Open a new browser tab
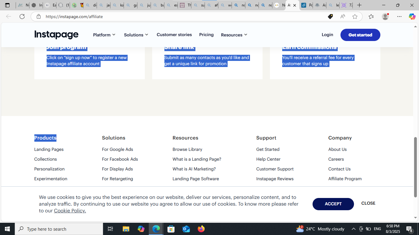 coord(359,5)
